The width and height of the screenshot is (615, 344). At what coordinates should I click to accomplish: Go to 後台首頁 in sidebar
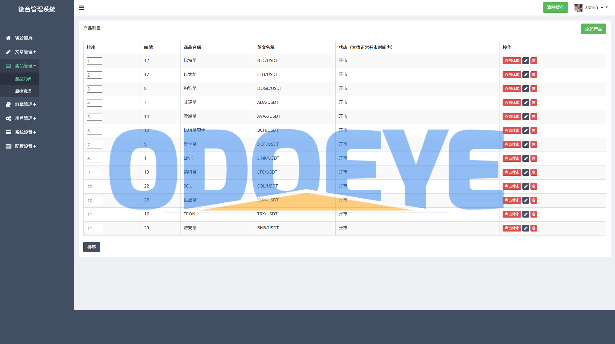coord(24,38)
